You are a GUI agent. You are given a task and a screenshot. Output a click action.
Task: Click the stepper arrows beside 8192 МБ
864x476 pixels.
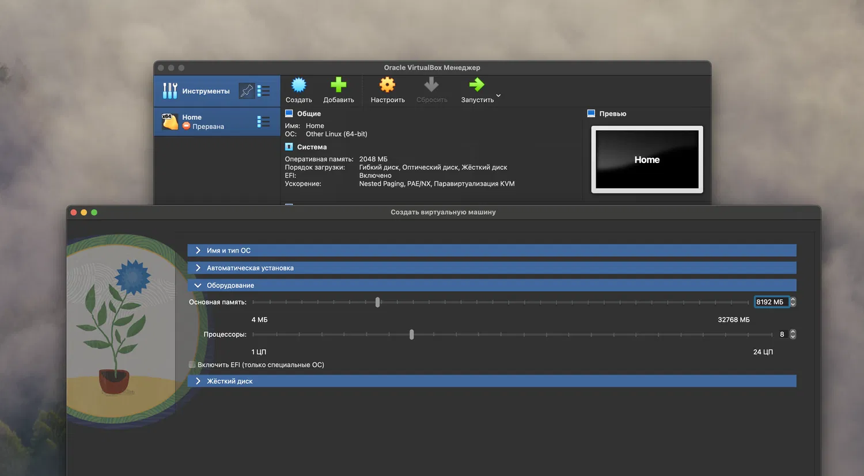793,302
